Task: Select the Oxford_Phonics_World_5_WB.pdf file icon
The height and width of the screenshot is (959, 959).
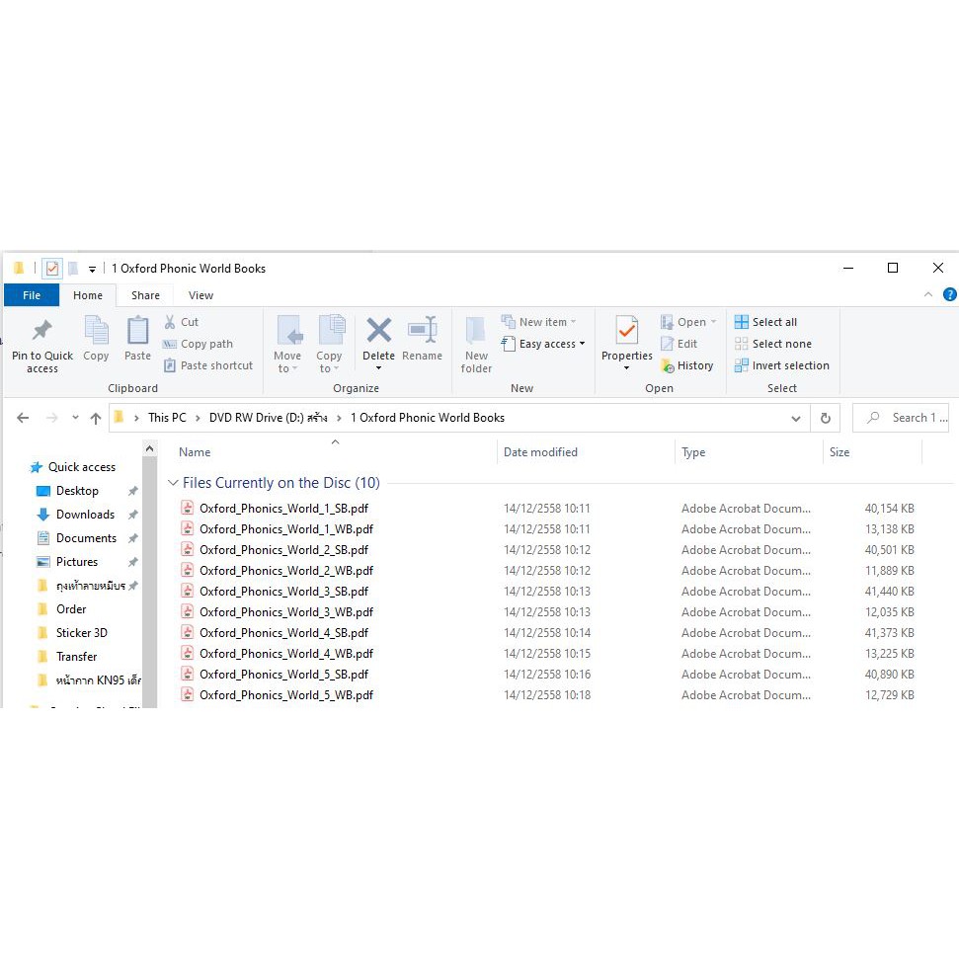Action: (188, 694)
